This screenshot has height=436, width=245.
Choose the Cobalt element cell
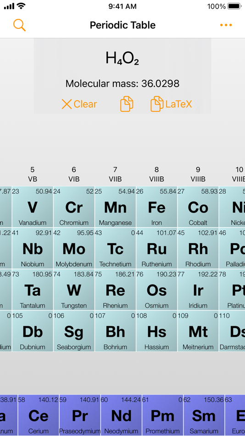(198, 207)
